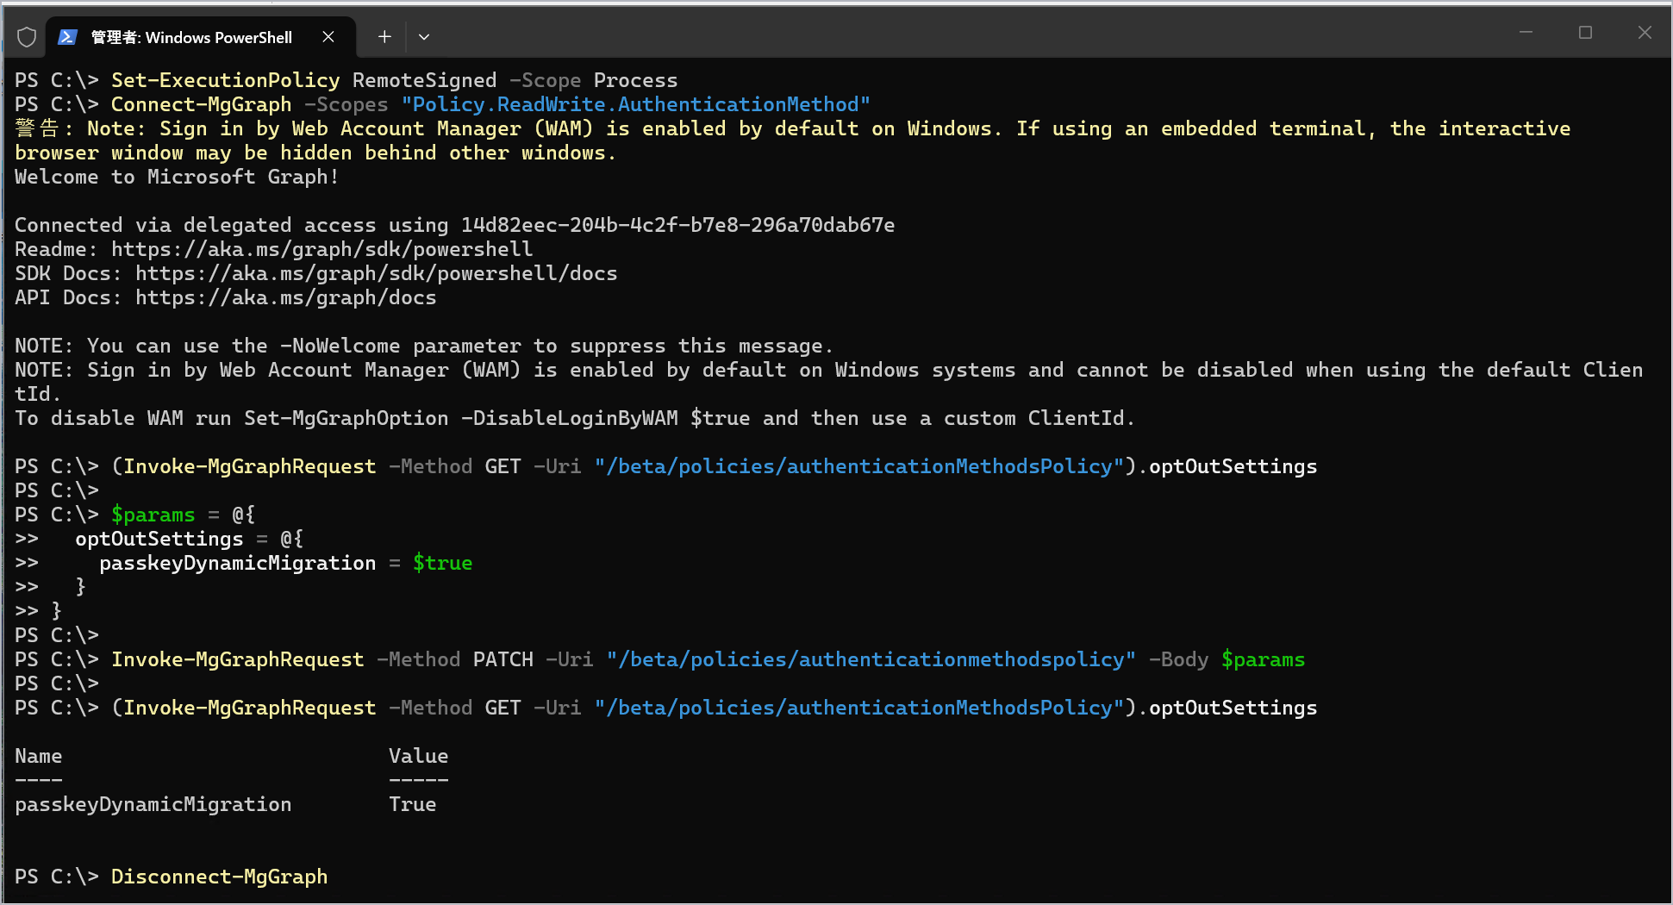Click RemoteSigned argument text
This screenshot has height=905, width=1673.
pyautogui.click(x=425, y=80)
